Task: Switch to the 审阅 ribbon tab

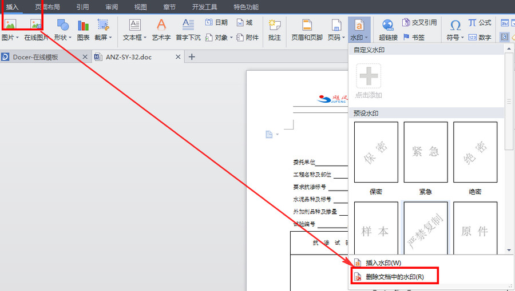Action: coord(112,7)
